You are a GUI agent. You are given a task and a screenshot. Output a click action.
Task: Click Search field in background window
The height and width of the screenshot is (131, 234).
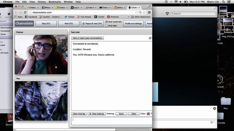[193, 13]
